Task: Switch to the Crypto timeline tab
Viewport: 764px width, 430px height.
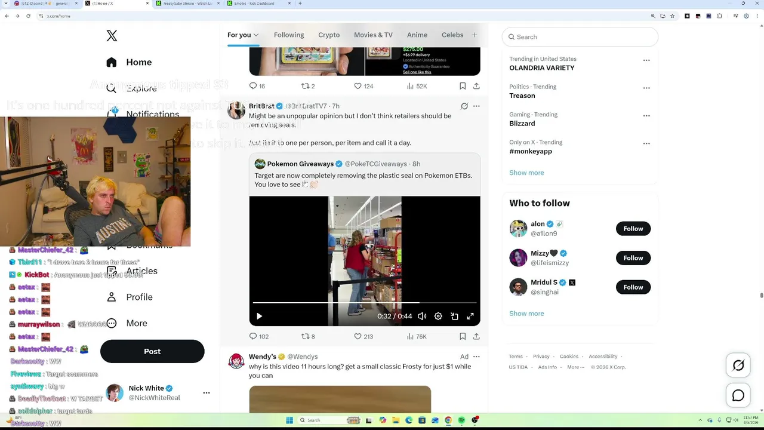Action: [x=329, y=35]
